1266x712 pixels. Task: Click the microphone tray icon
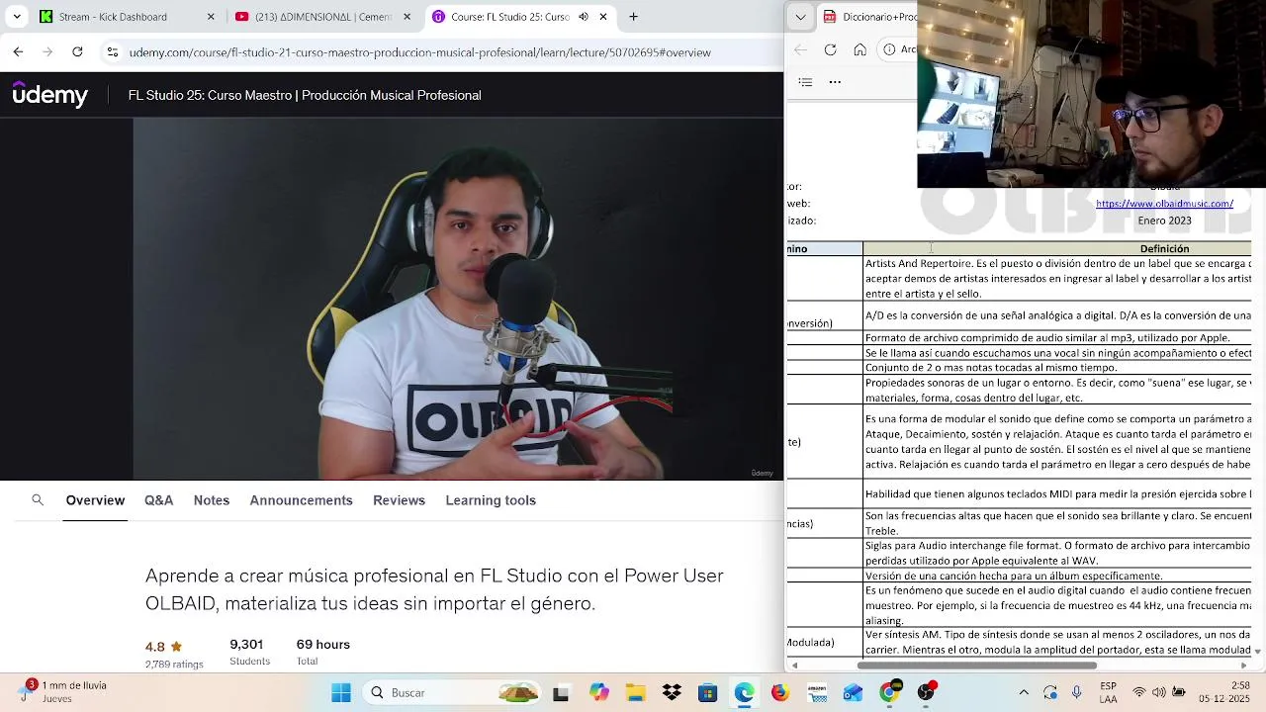pyautogui.click(x=1077, y=693)
